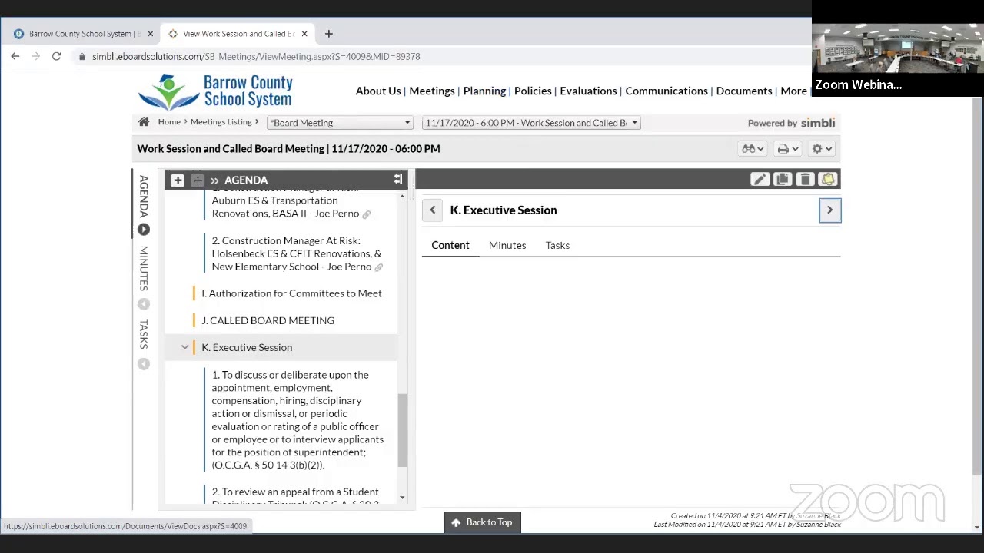Click the trash delete icon
Screen dimensions: 984x553
[x=805, y=179]
